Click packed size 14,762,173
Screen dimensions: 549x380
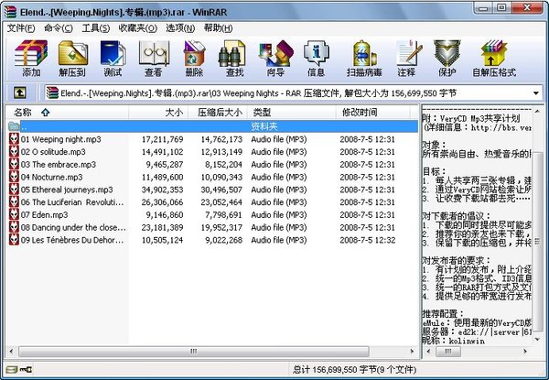[221, 139]
